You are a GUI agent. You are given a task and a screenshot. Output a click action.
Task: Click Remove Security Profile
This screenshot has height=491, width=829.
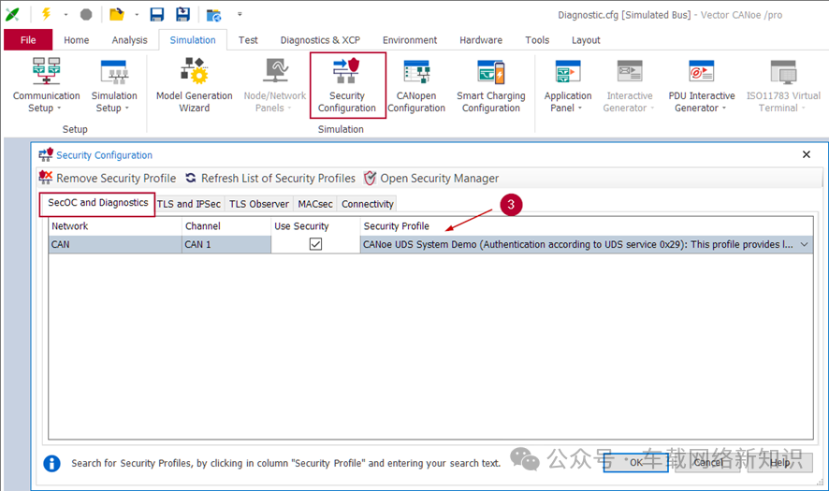coord(108,178)
